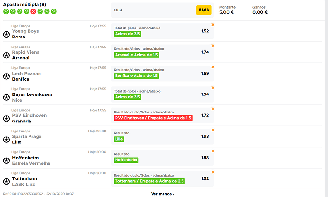The height and width of the screenshot is (197, 328).
Task: Collapse the bet details with Ver menos
Action: [163, 194]
